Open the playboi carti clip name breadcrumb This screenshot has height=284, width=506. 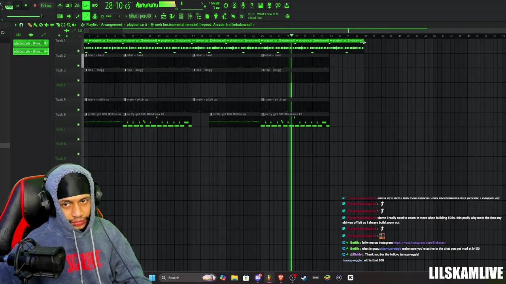(x=189, y=24)
